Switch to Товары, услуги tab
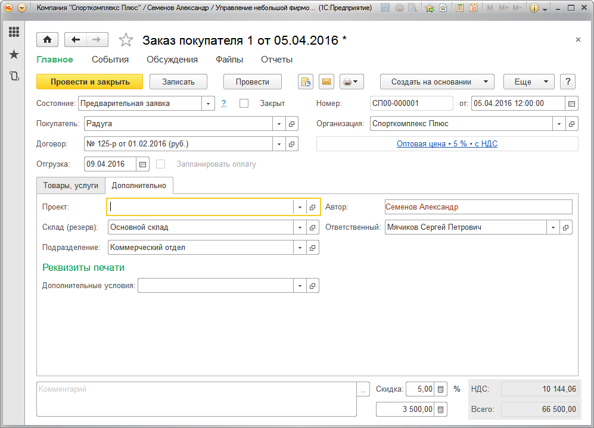594x428 pixels. coord(71,186)
